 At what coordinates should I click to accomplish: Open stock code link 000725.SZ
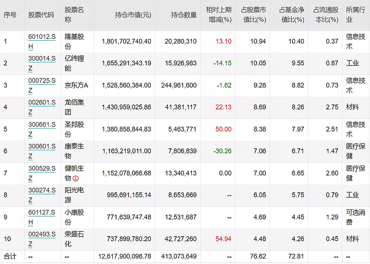point(42,86)
